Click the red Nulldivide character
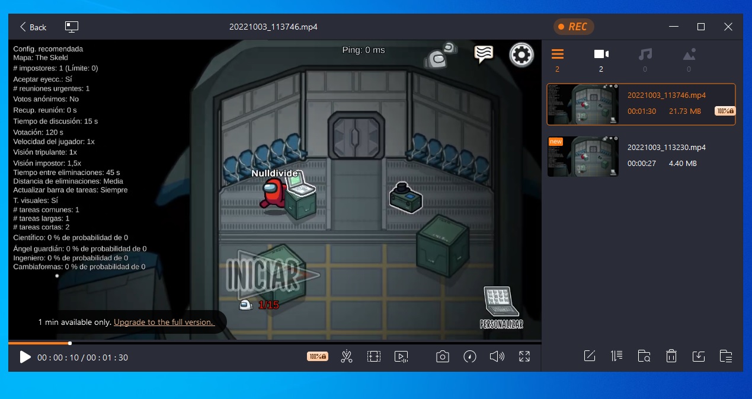Image resolution: width=752 pixels, height=399 pixels. tap(273, 195)
